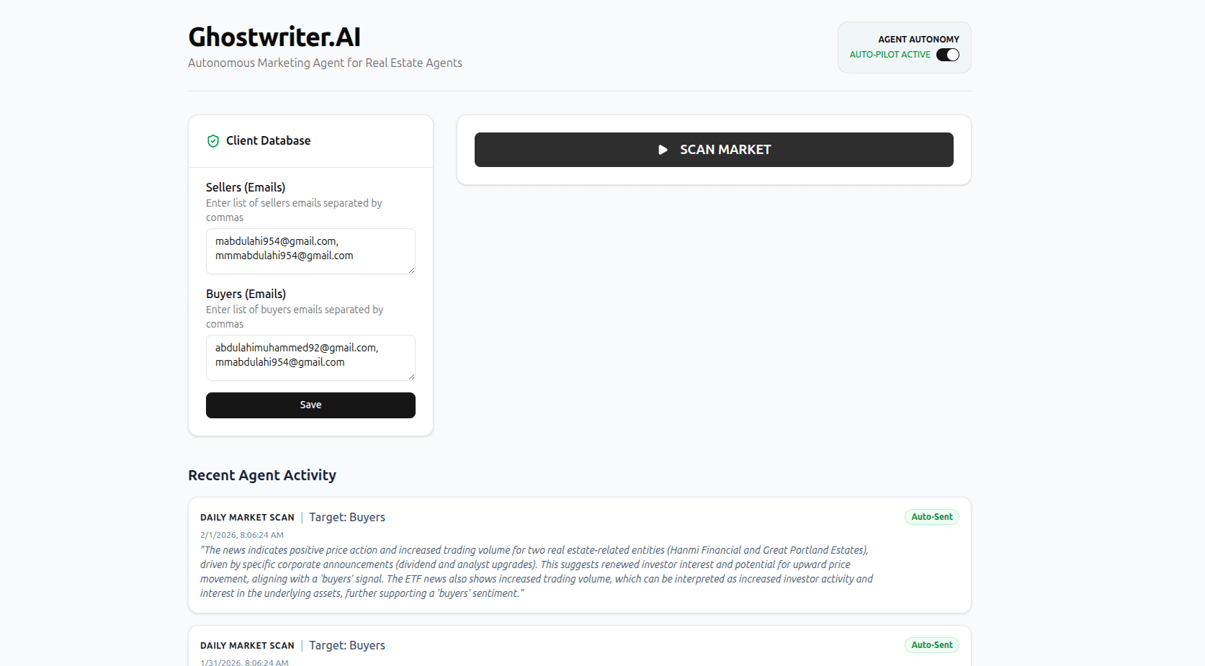Focus the Buyers emails text box

coord(310,357)
